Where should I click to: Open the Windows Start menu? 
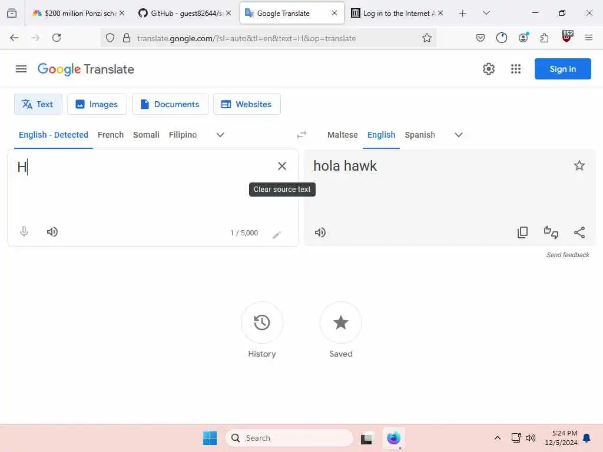pos(210,438)
